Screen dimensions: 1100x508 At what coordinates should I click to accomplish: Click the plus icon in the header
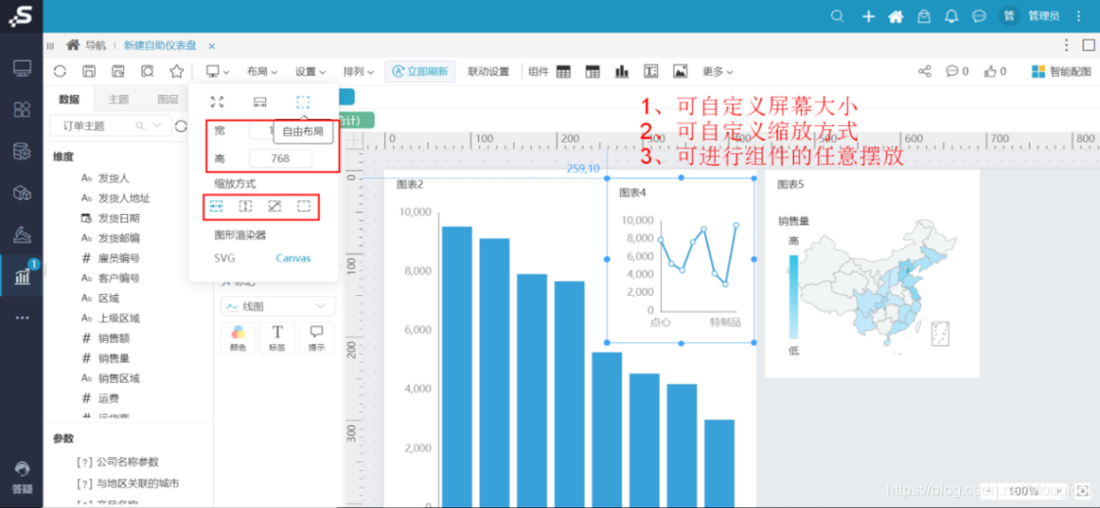coord(868,16)
